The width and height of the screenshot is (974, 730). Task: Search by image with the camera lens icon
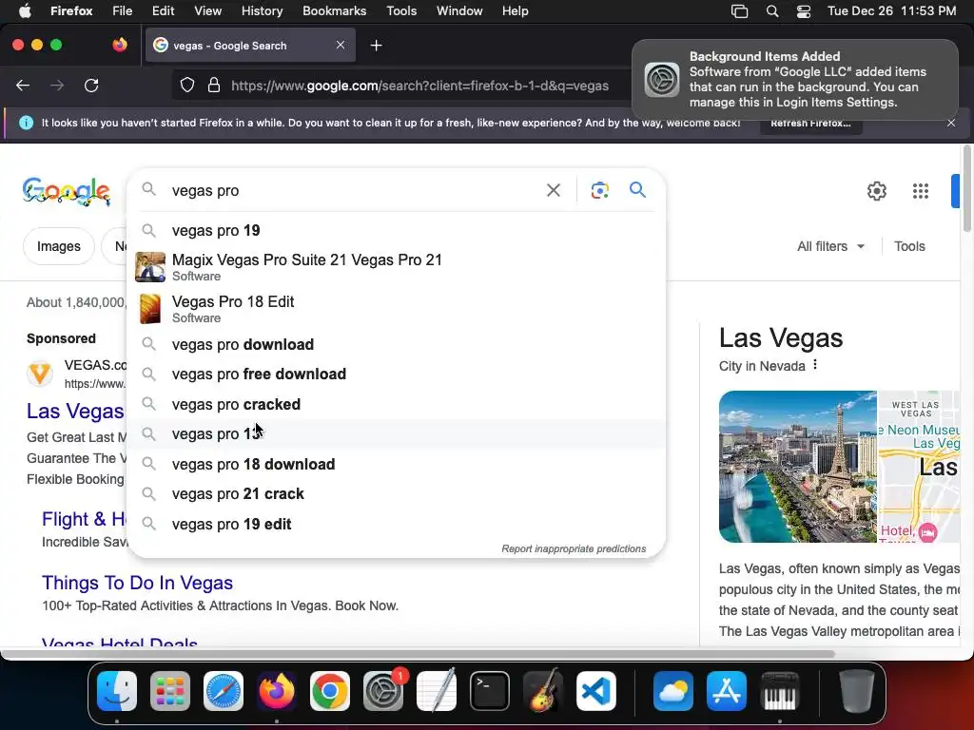599,190
